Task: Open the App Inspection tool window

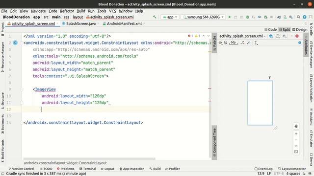Action: coord(132,169)
